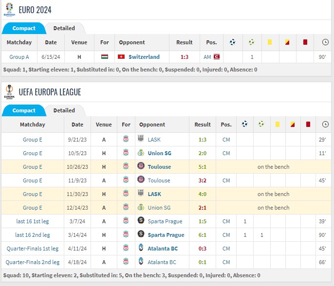Screen dimensions: 334x286
Task: Click the second yellow card icon in Europa League header
Action: pos(293,124)
